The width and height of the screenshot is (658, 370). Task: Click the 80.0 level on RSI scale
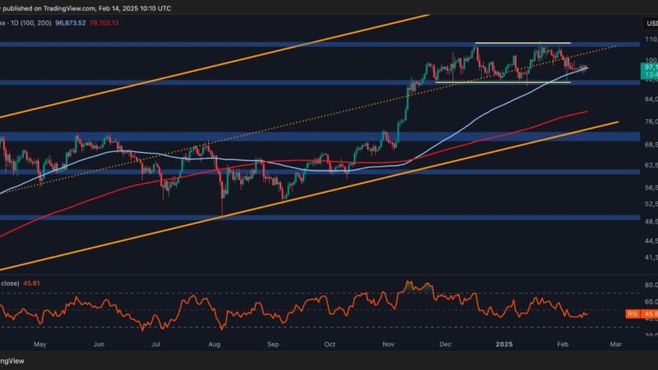point(651,285)
